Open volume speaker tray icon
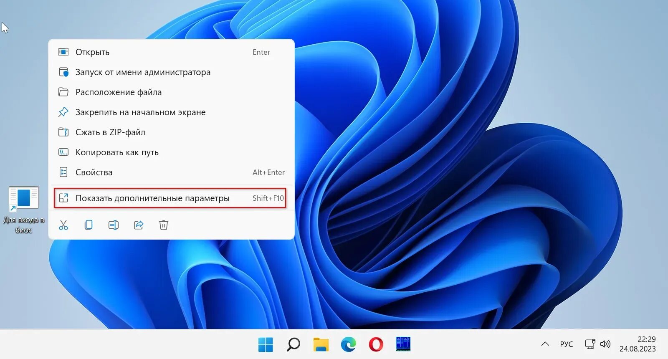Screen dimensions: 668x359 point(605,344)
